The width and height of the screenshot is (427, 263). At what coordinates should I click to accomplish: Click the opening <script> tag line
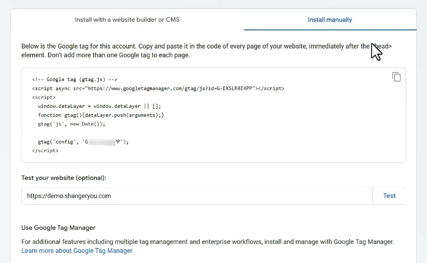click(44, 97)
